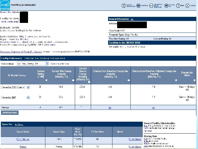The width and height of the screenshot is (198, 149).
Task: Click info icon in Change from Baseline Energy Use header
Action: 129,80
